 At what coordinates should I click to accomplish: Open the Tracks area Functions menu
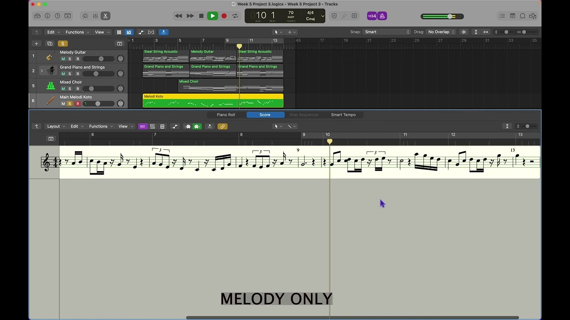pos(77,32)
